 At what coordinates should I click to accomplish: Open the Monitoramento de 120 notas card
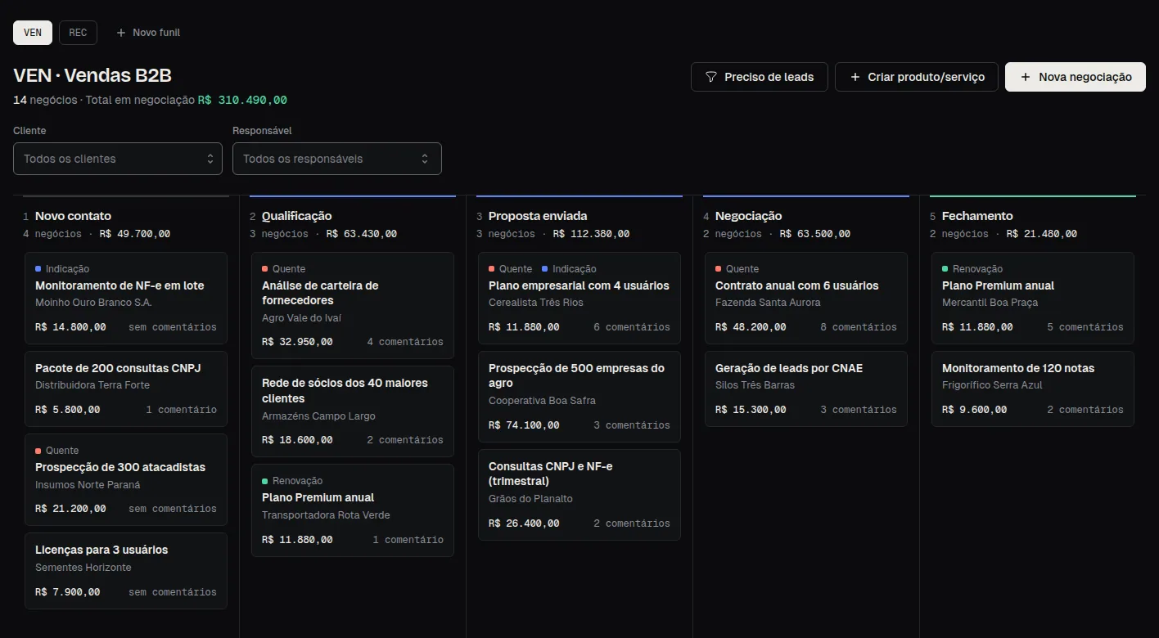tap(1033, 389)
